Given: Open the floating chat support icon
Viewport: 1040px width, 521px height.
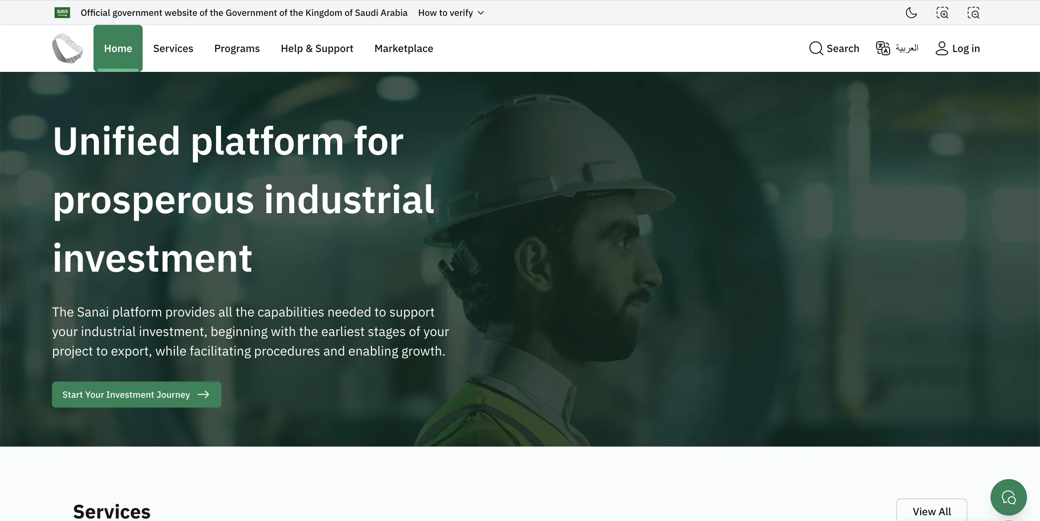Looking at the screenshot, I should pyautogui.click(x=1009, y=497).
